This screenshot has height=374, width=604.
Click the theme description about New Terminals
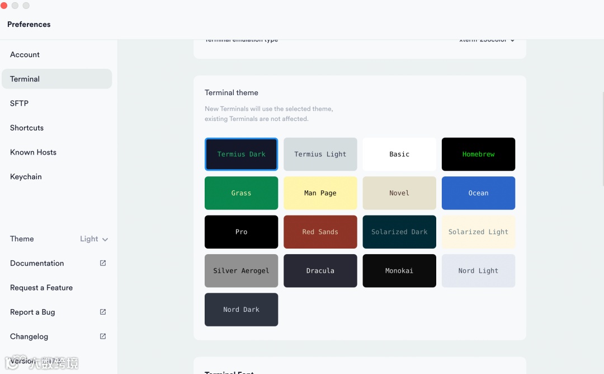point(269,114)
